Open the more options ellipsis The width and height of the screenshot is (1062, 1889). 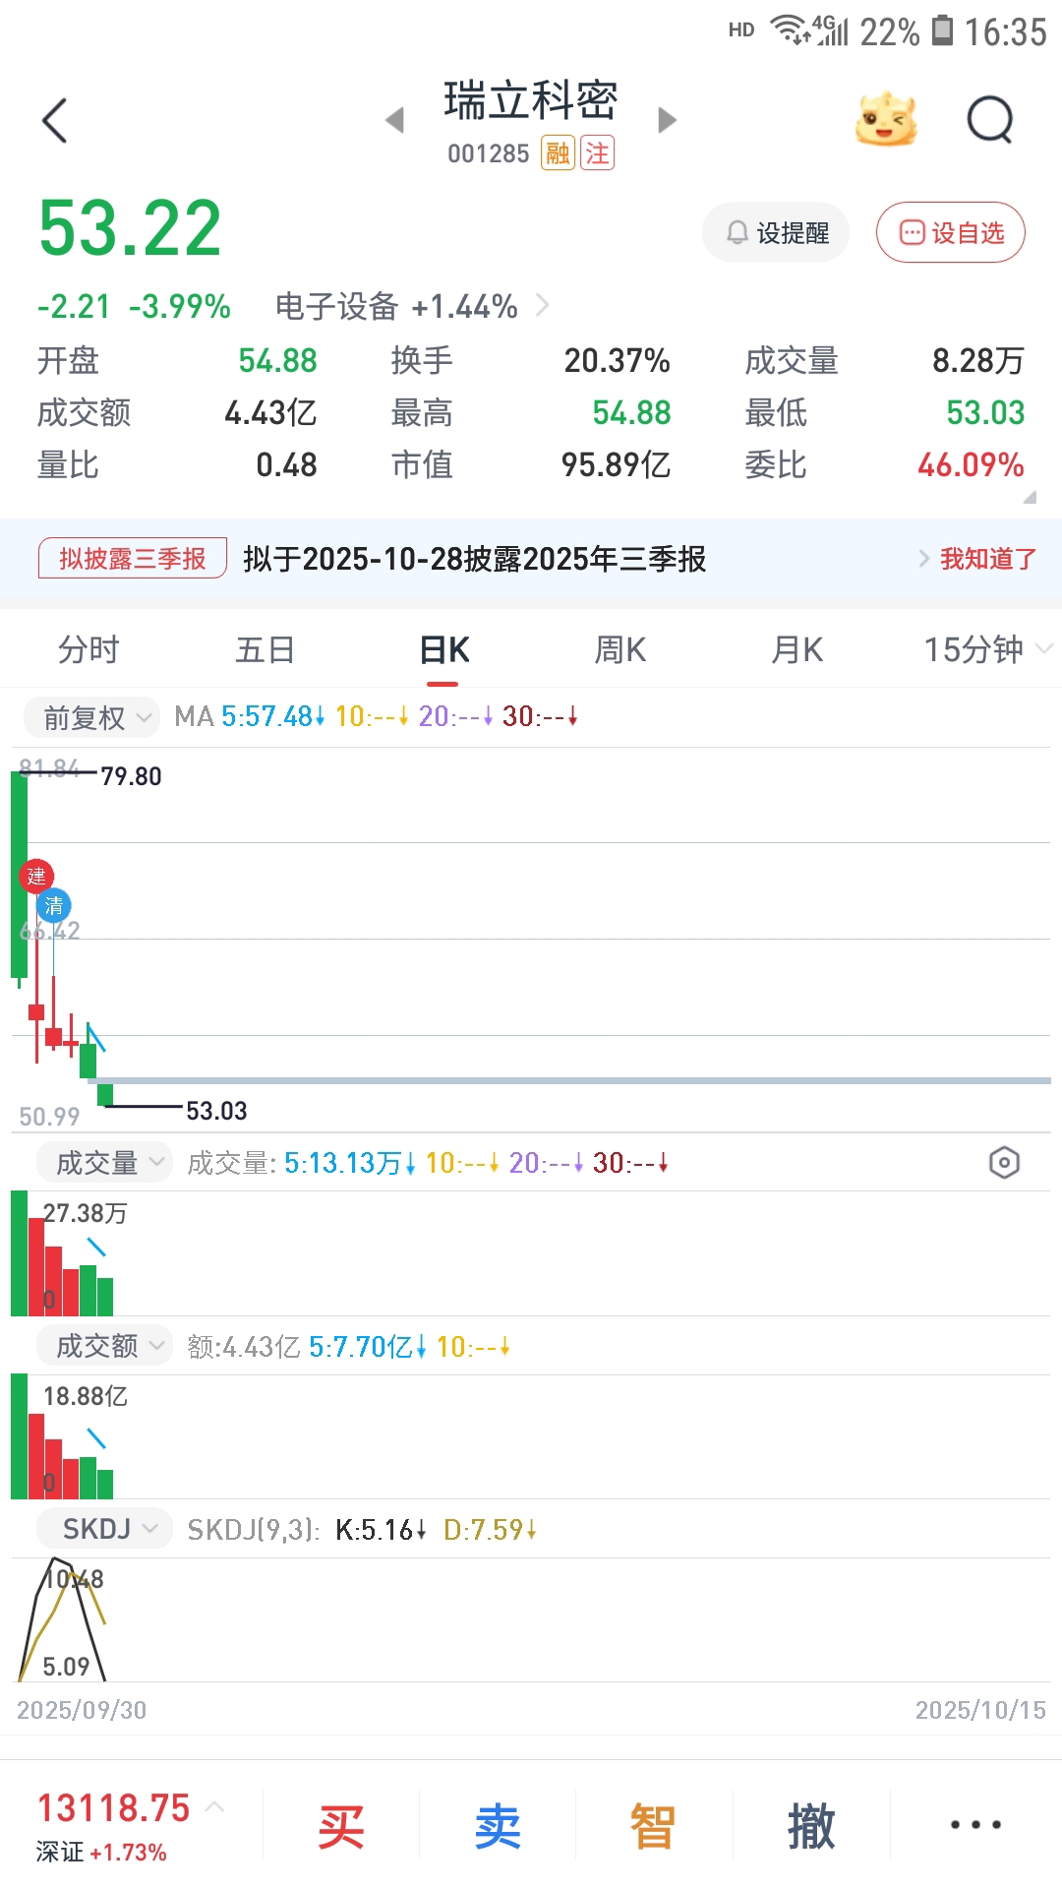click(x=975, y=1825)
